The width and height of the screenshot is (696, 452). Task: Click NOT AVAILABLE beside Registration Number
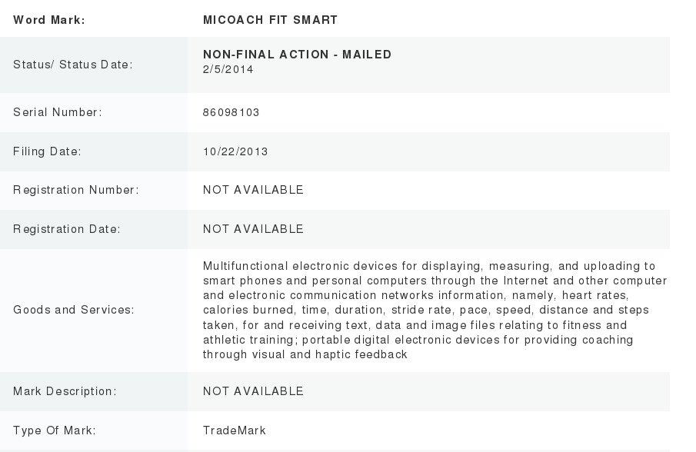point(253,190)
